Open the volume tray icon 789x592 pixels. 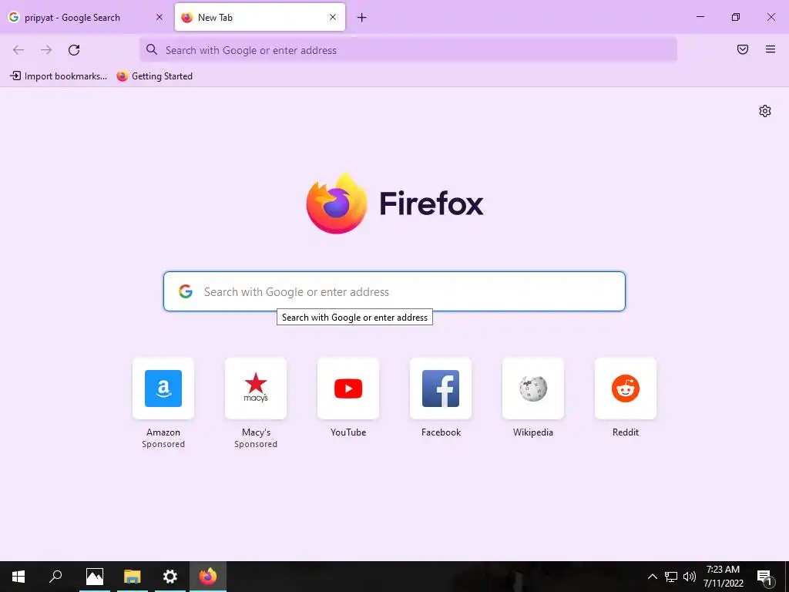pos(690,577)
